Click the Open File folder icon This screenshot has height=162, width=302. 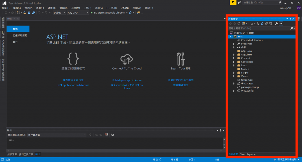click(25, 13)
